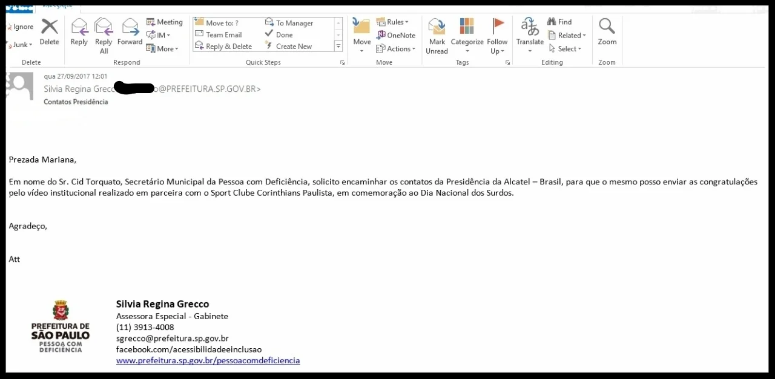Click the sender's profile picture
Viewport: 775px width, 379px height.
19,86
